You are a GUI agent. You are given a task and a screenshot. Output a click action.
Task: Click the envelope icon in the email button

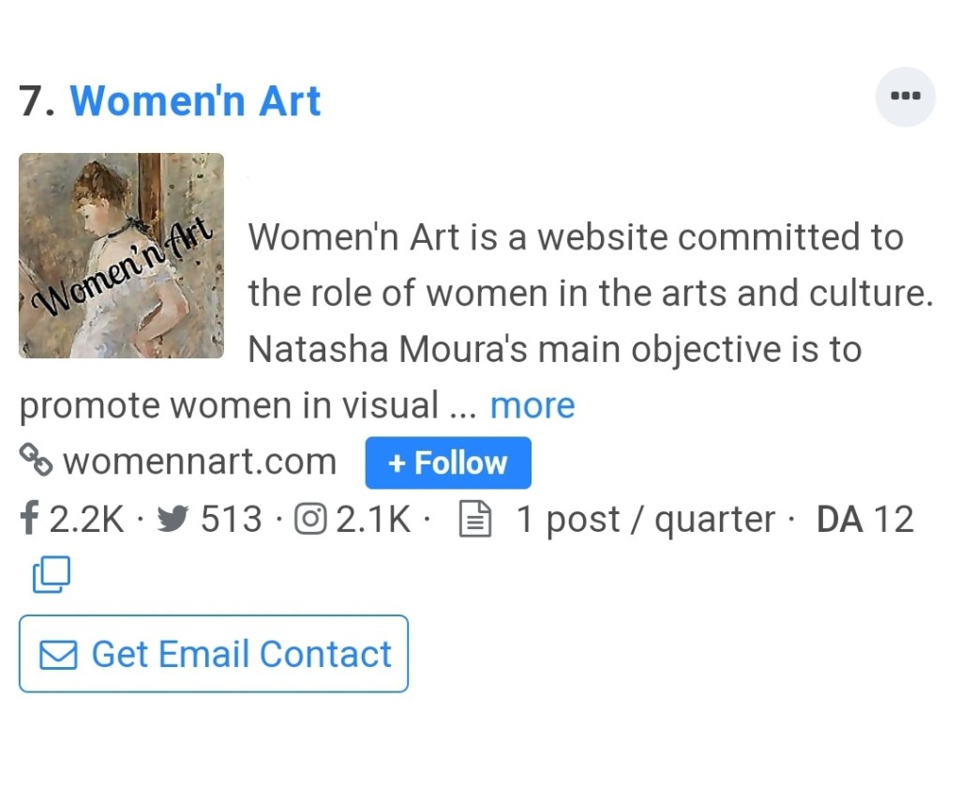pos(58,655)
